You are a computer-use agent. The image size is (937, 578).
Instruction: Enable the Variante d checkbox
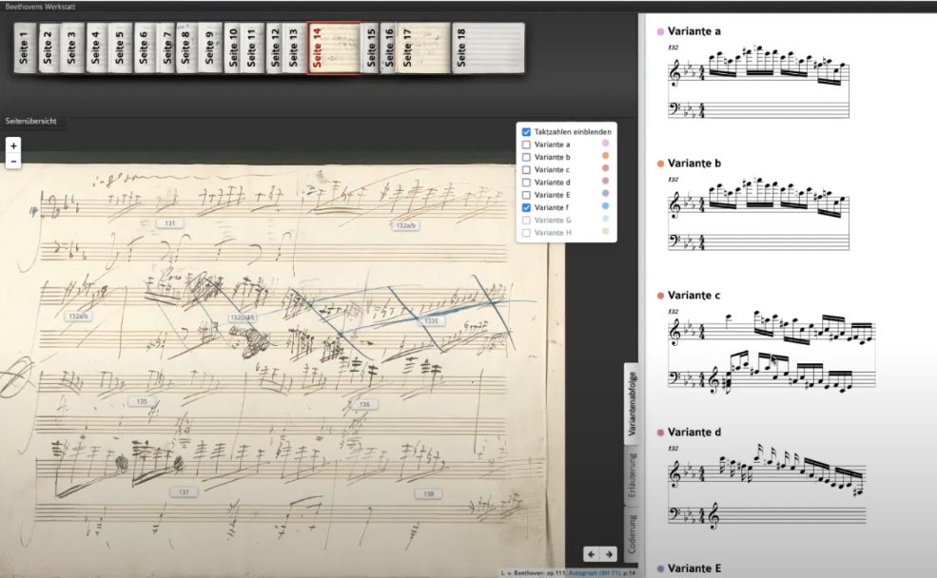coord(526,183)
